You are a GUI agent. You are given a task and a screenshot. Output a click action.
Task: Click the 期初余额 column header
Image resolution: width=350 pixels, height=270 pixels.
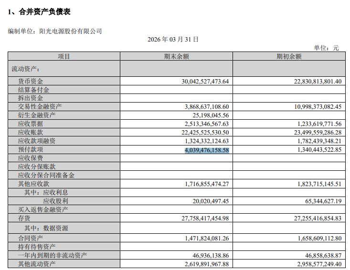point(289,56)
